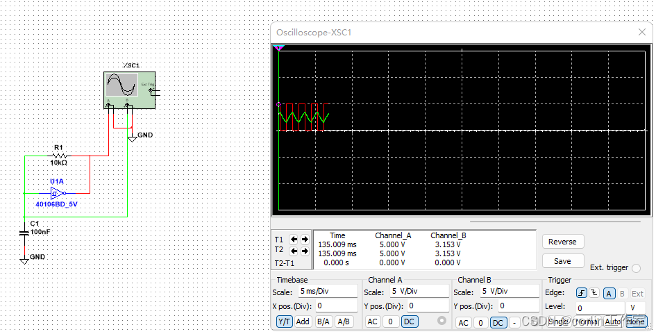Select the U1A Schmitt inverter symbol
The width and height of the screenshot is (656, 334).
tap(58, 193)
